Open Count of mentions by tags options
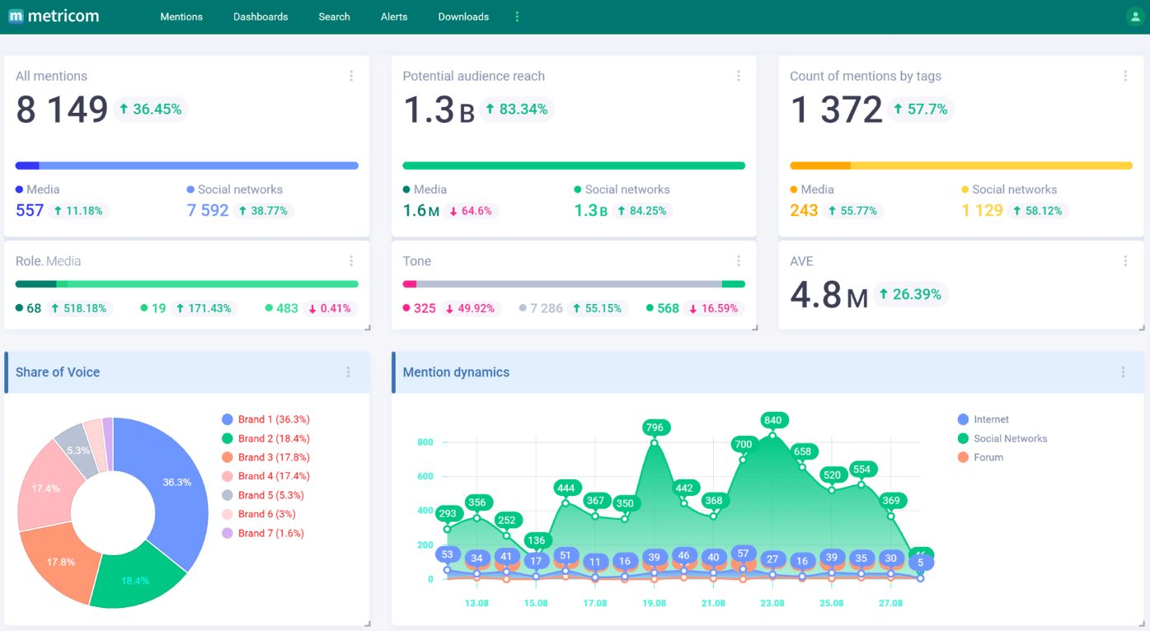 pyautogui.click(x=1125, y=76)
